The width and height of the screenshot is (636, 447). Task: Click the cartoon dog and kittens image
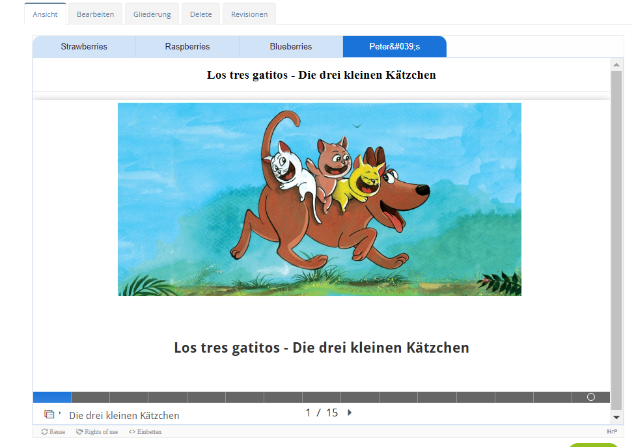point(320,199)
